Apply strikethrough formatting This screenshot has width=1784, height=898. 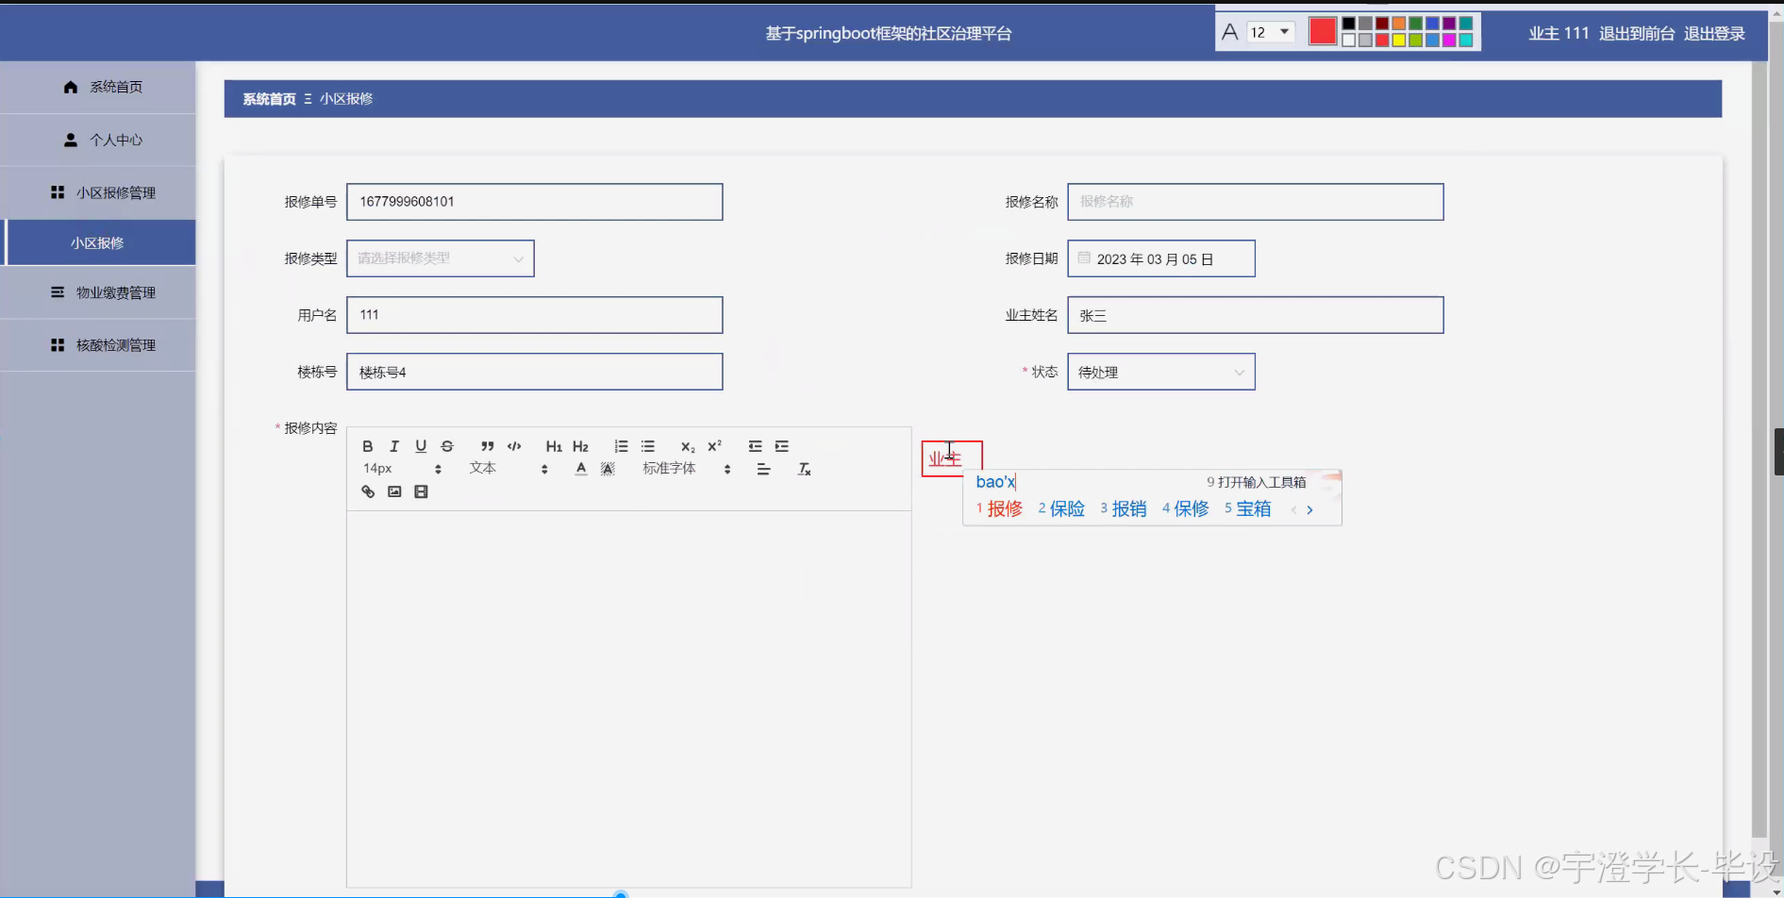click(447, 446)
